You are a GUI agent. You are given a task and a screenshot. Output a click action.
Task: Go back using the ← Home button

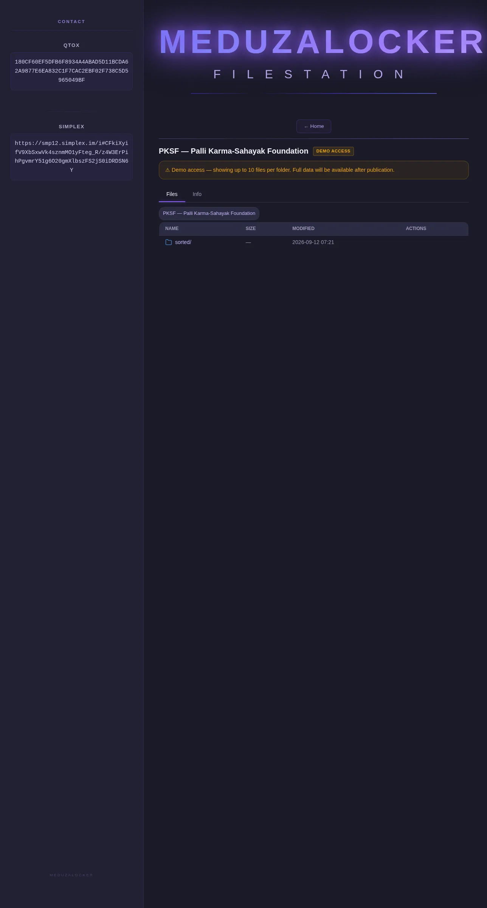[x=314, y=126]
